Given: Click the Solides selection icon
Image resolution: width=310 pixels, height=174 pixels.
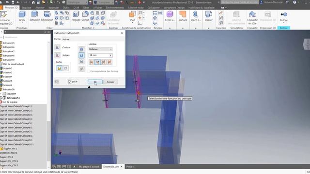Looking at the screenshot, I should point(57,55).
